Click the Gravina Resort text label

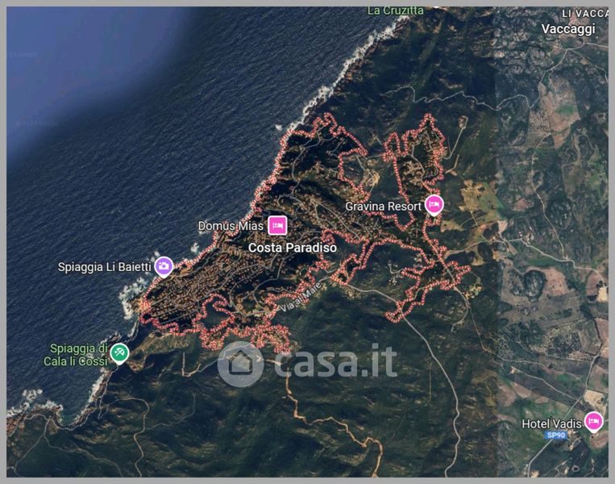click(383, 206)
